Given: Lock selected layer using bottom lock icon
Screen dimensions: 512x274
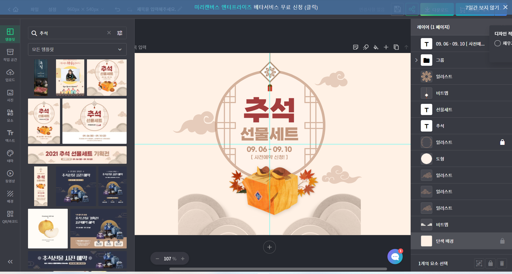Looking at the screenshot, I should click(490, 263).
